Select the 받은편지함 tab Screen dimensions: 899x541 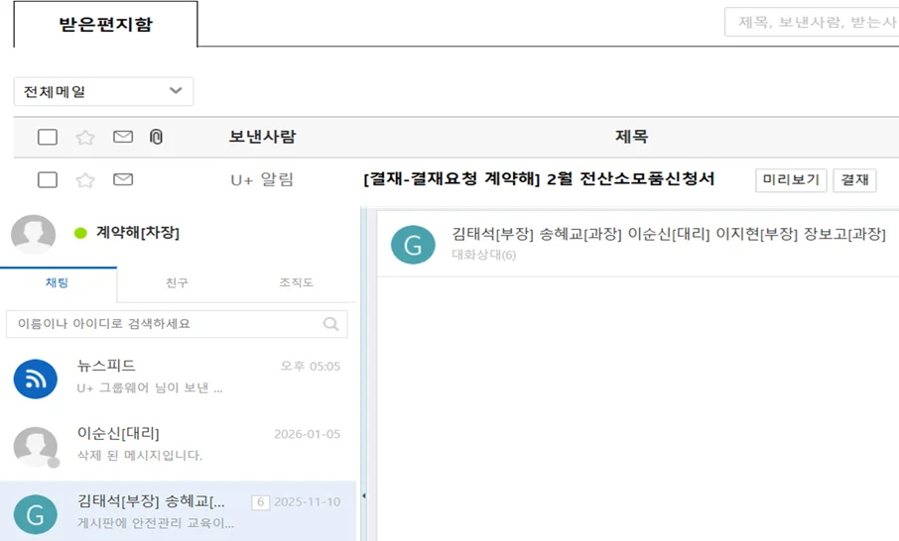pos(105,25)
